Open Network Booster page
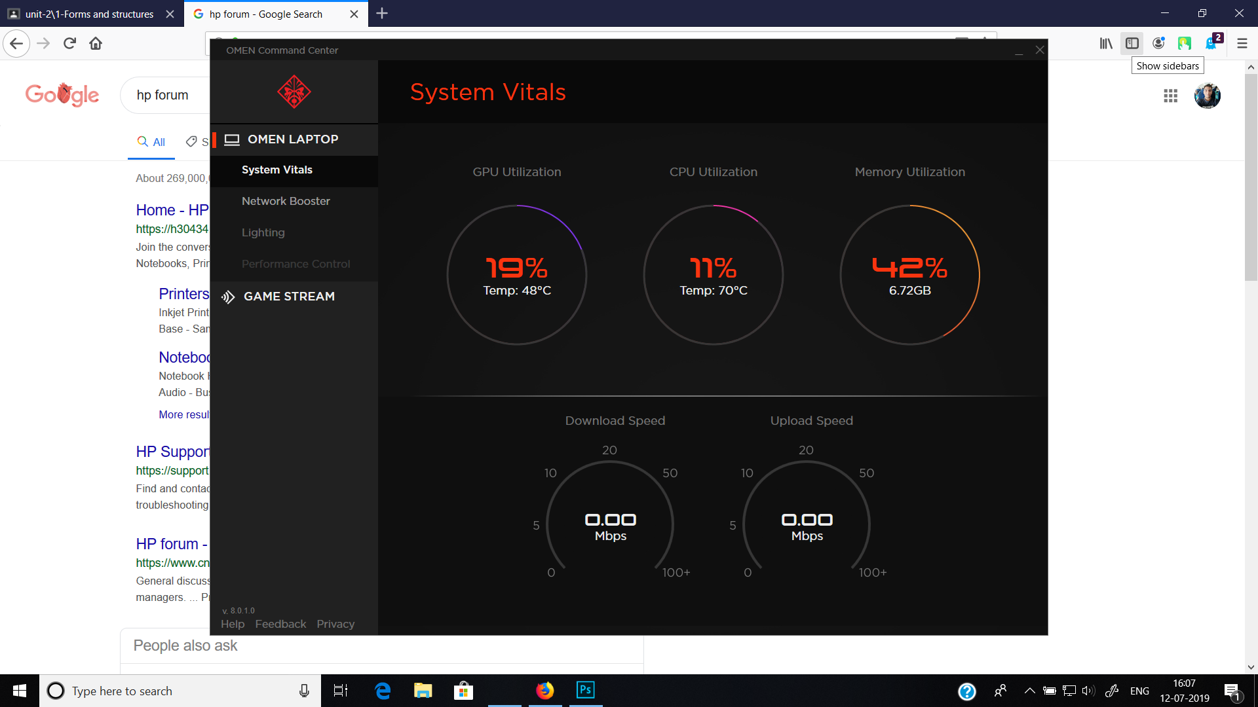This screenshot has height=707, width=1258. pyautogui.click(x=294, y=202)
